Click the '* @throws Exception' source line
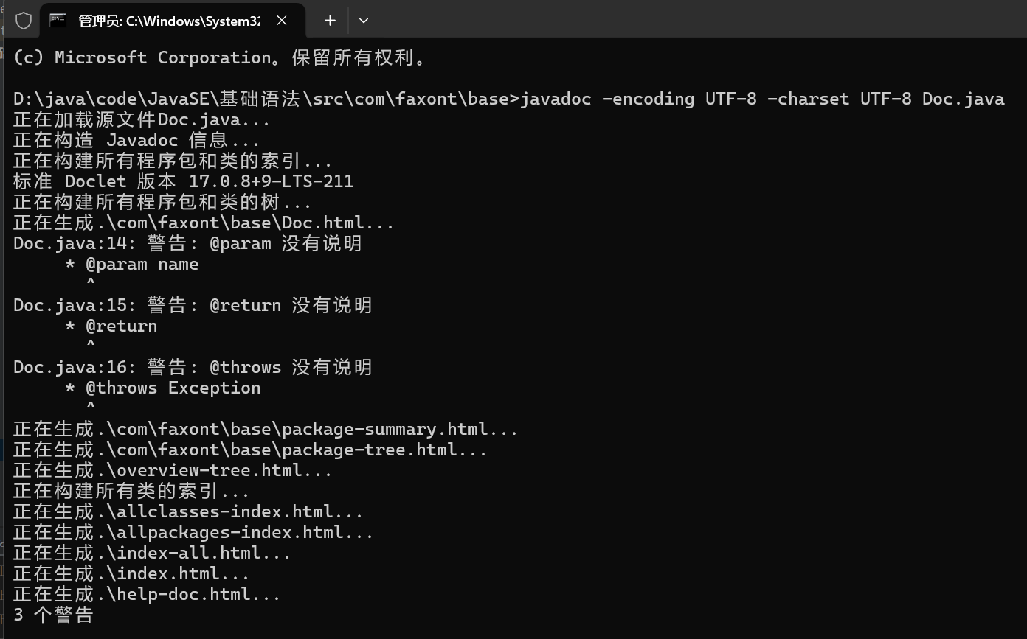 [x=163, y=388]
